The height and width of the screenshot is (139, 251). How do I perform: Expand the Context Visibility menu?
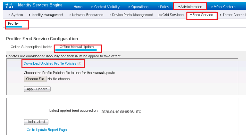tap(105, 7)
